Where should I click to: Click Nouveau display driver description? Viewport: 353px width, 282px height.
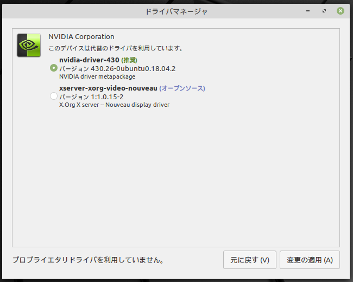(x=115, y=105)
